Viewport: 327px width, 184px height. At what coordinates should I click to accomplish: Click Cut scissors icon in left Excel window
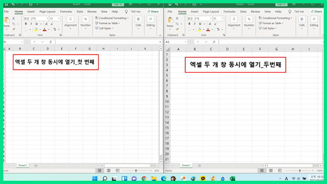14,19
